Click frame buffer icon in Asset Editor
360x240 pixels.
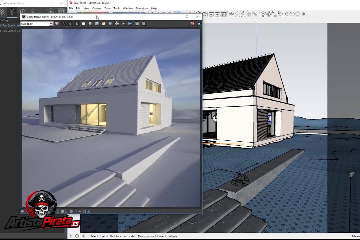pos(61,11)
